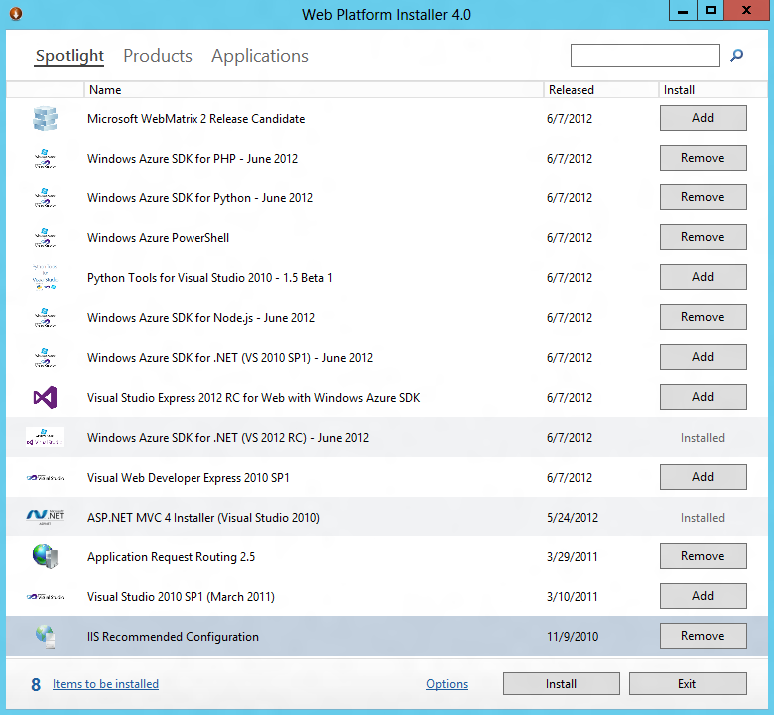Open the Applications tab
The width and height of the screenshot is (774, 715).
[260, 56]
